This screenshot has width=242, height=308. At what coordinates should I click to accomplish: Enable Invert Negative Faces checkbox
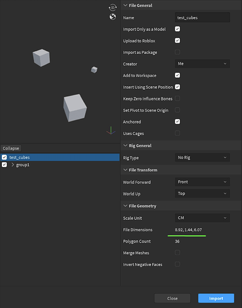177,264
